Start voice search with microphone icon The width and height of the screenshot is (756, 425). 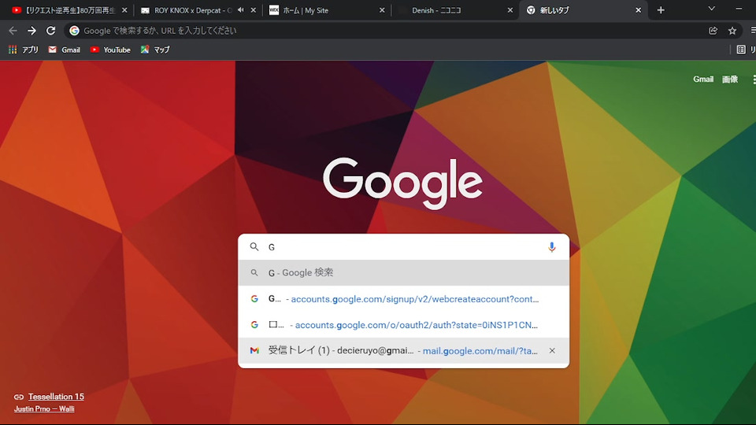pos(551,247)
